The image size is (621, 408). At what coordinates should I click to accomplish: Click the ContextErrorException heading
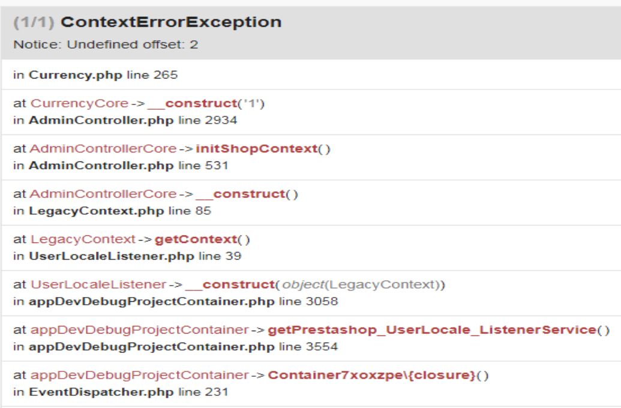coord(171,23)
